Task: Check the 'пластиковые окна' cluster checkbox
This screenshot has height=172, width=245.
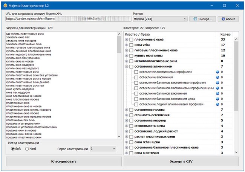Action: pos(131,40)
